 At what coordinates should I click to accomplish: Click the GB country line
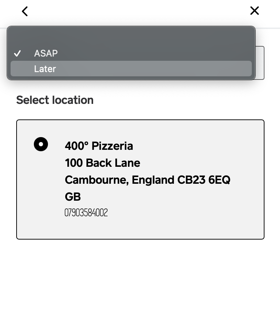[73, 196]
